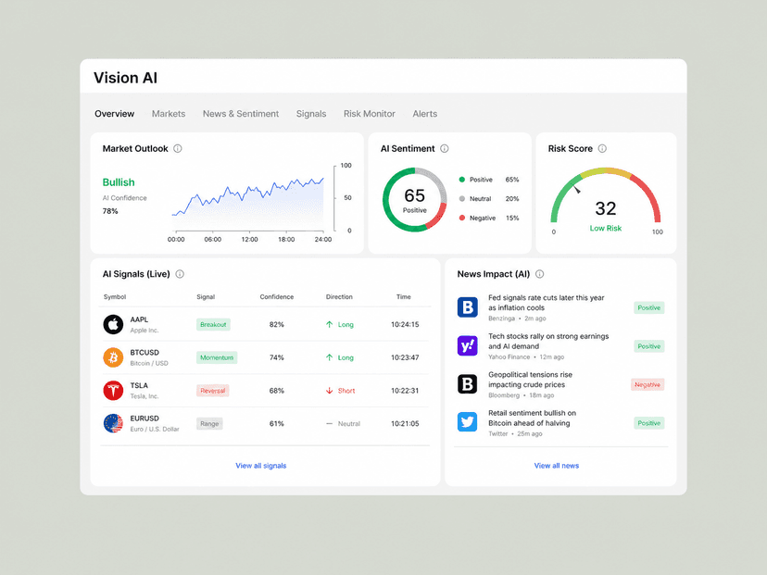Click the Signal column header
Image resolution: width=767 pixels, height=575 pixels.
click(206, 297)
